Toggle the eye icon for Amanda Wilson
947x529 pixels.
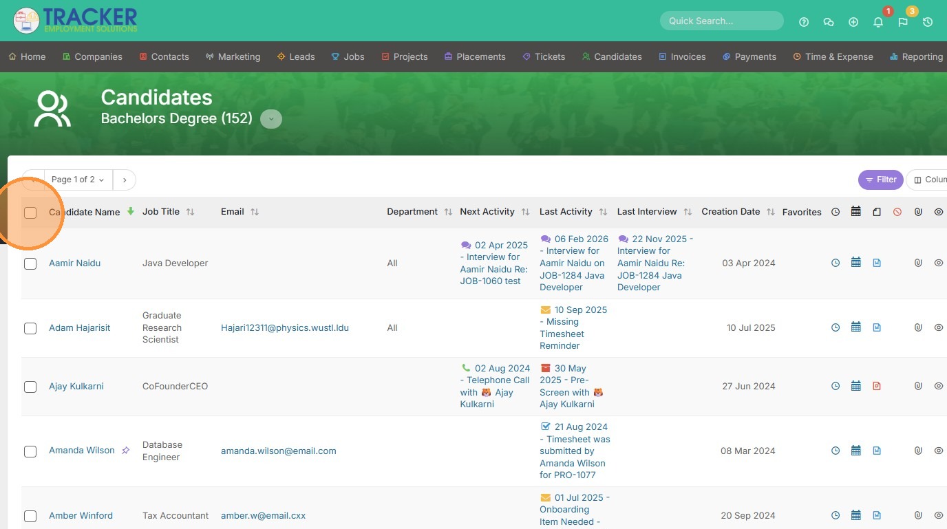coord(939,451)
